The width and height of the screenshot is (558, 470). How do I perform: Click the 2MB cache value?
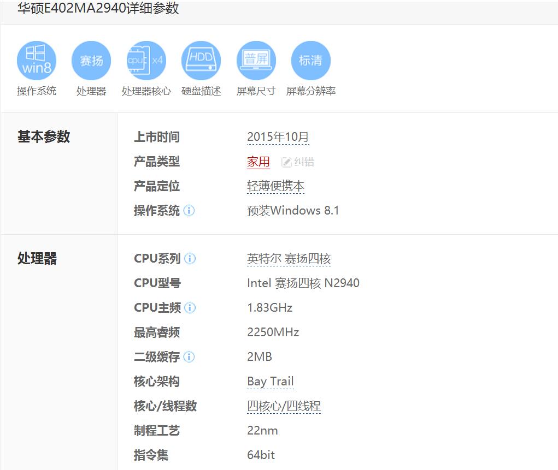pyautogui.click(x=260, y=356)
